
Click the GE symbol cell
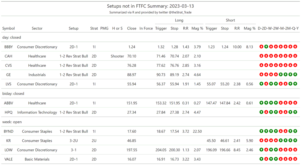[9, 74]
